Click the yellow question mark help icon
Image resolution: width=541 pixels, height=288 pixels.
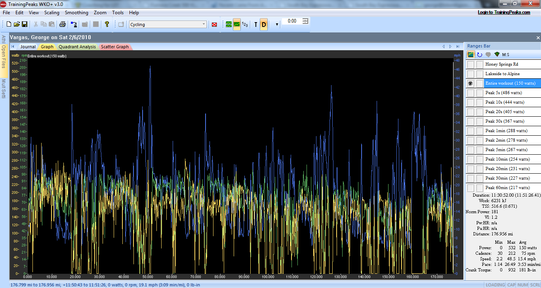(x=107, y=25)
